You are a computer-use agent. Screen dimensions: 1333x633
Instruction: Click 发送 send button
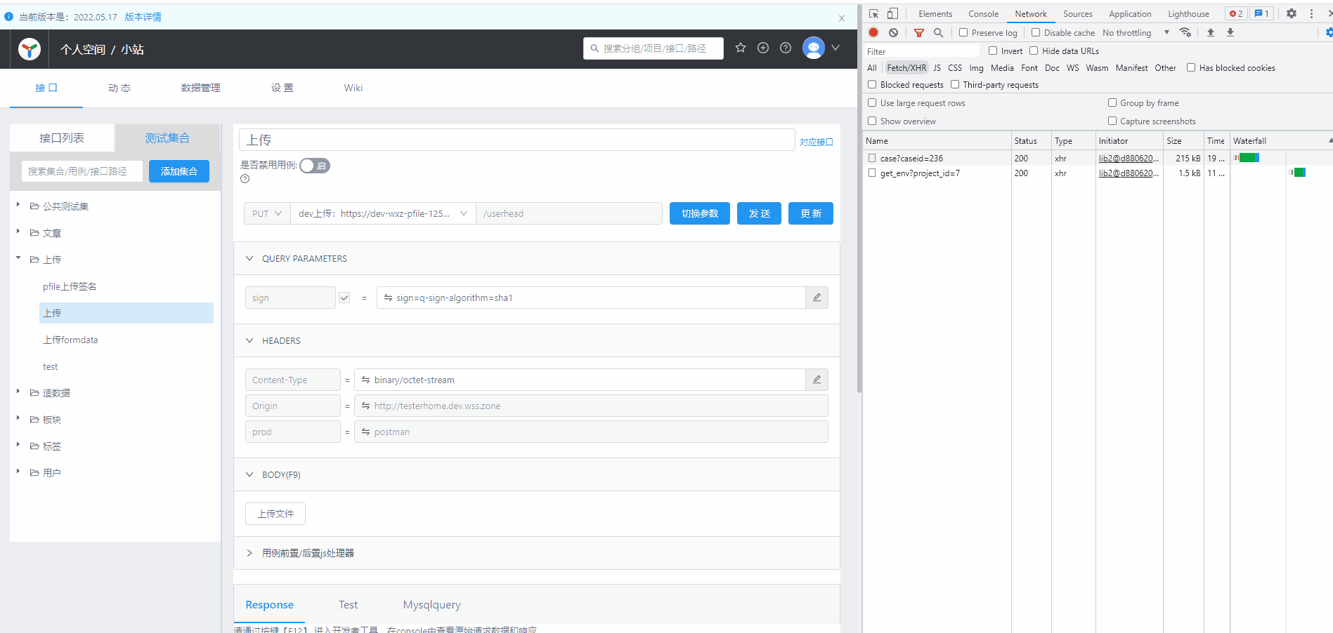pyautogui.click(x=760, y=213)
